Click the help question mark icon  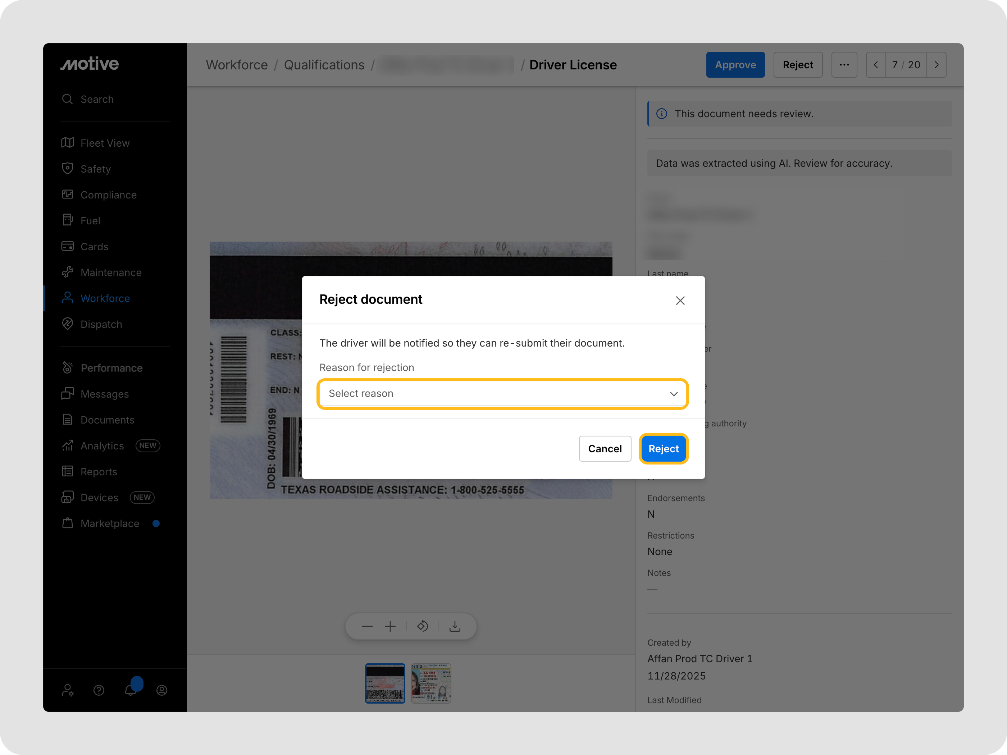coord(99,690)
